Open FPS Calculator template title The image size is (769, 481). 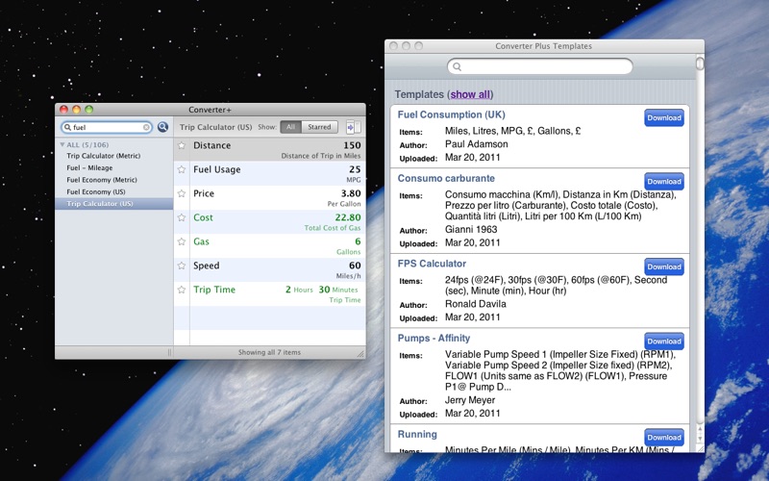click(x=432, y=264)
